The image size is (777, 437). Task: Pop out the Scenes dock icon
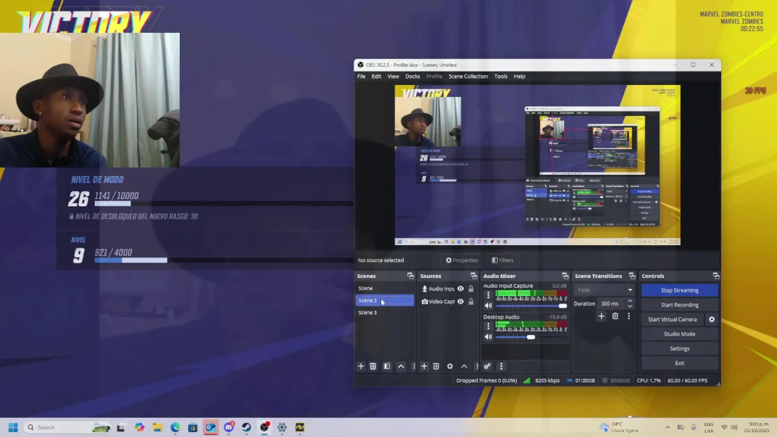point(410,276)
